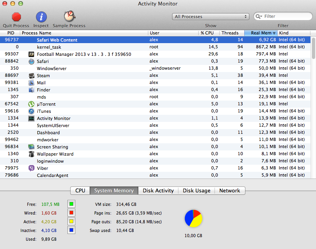Click the iTunes music note icon
This screenshot has height=249, width=316.
click(x=31, y=111)
